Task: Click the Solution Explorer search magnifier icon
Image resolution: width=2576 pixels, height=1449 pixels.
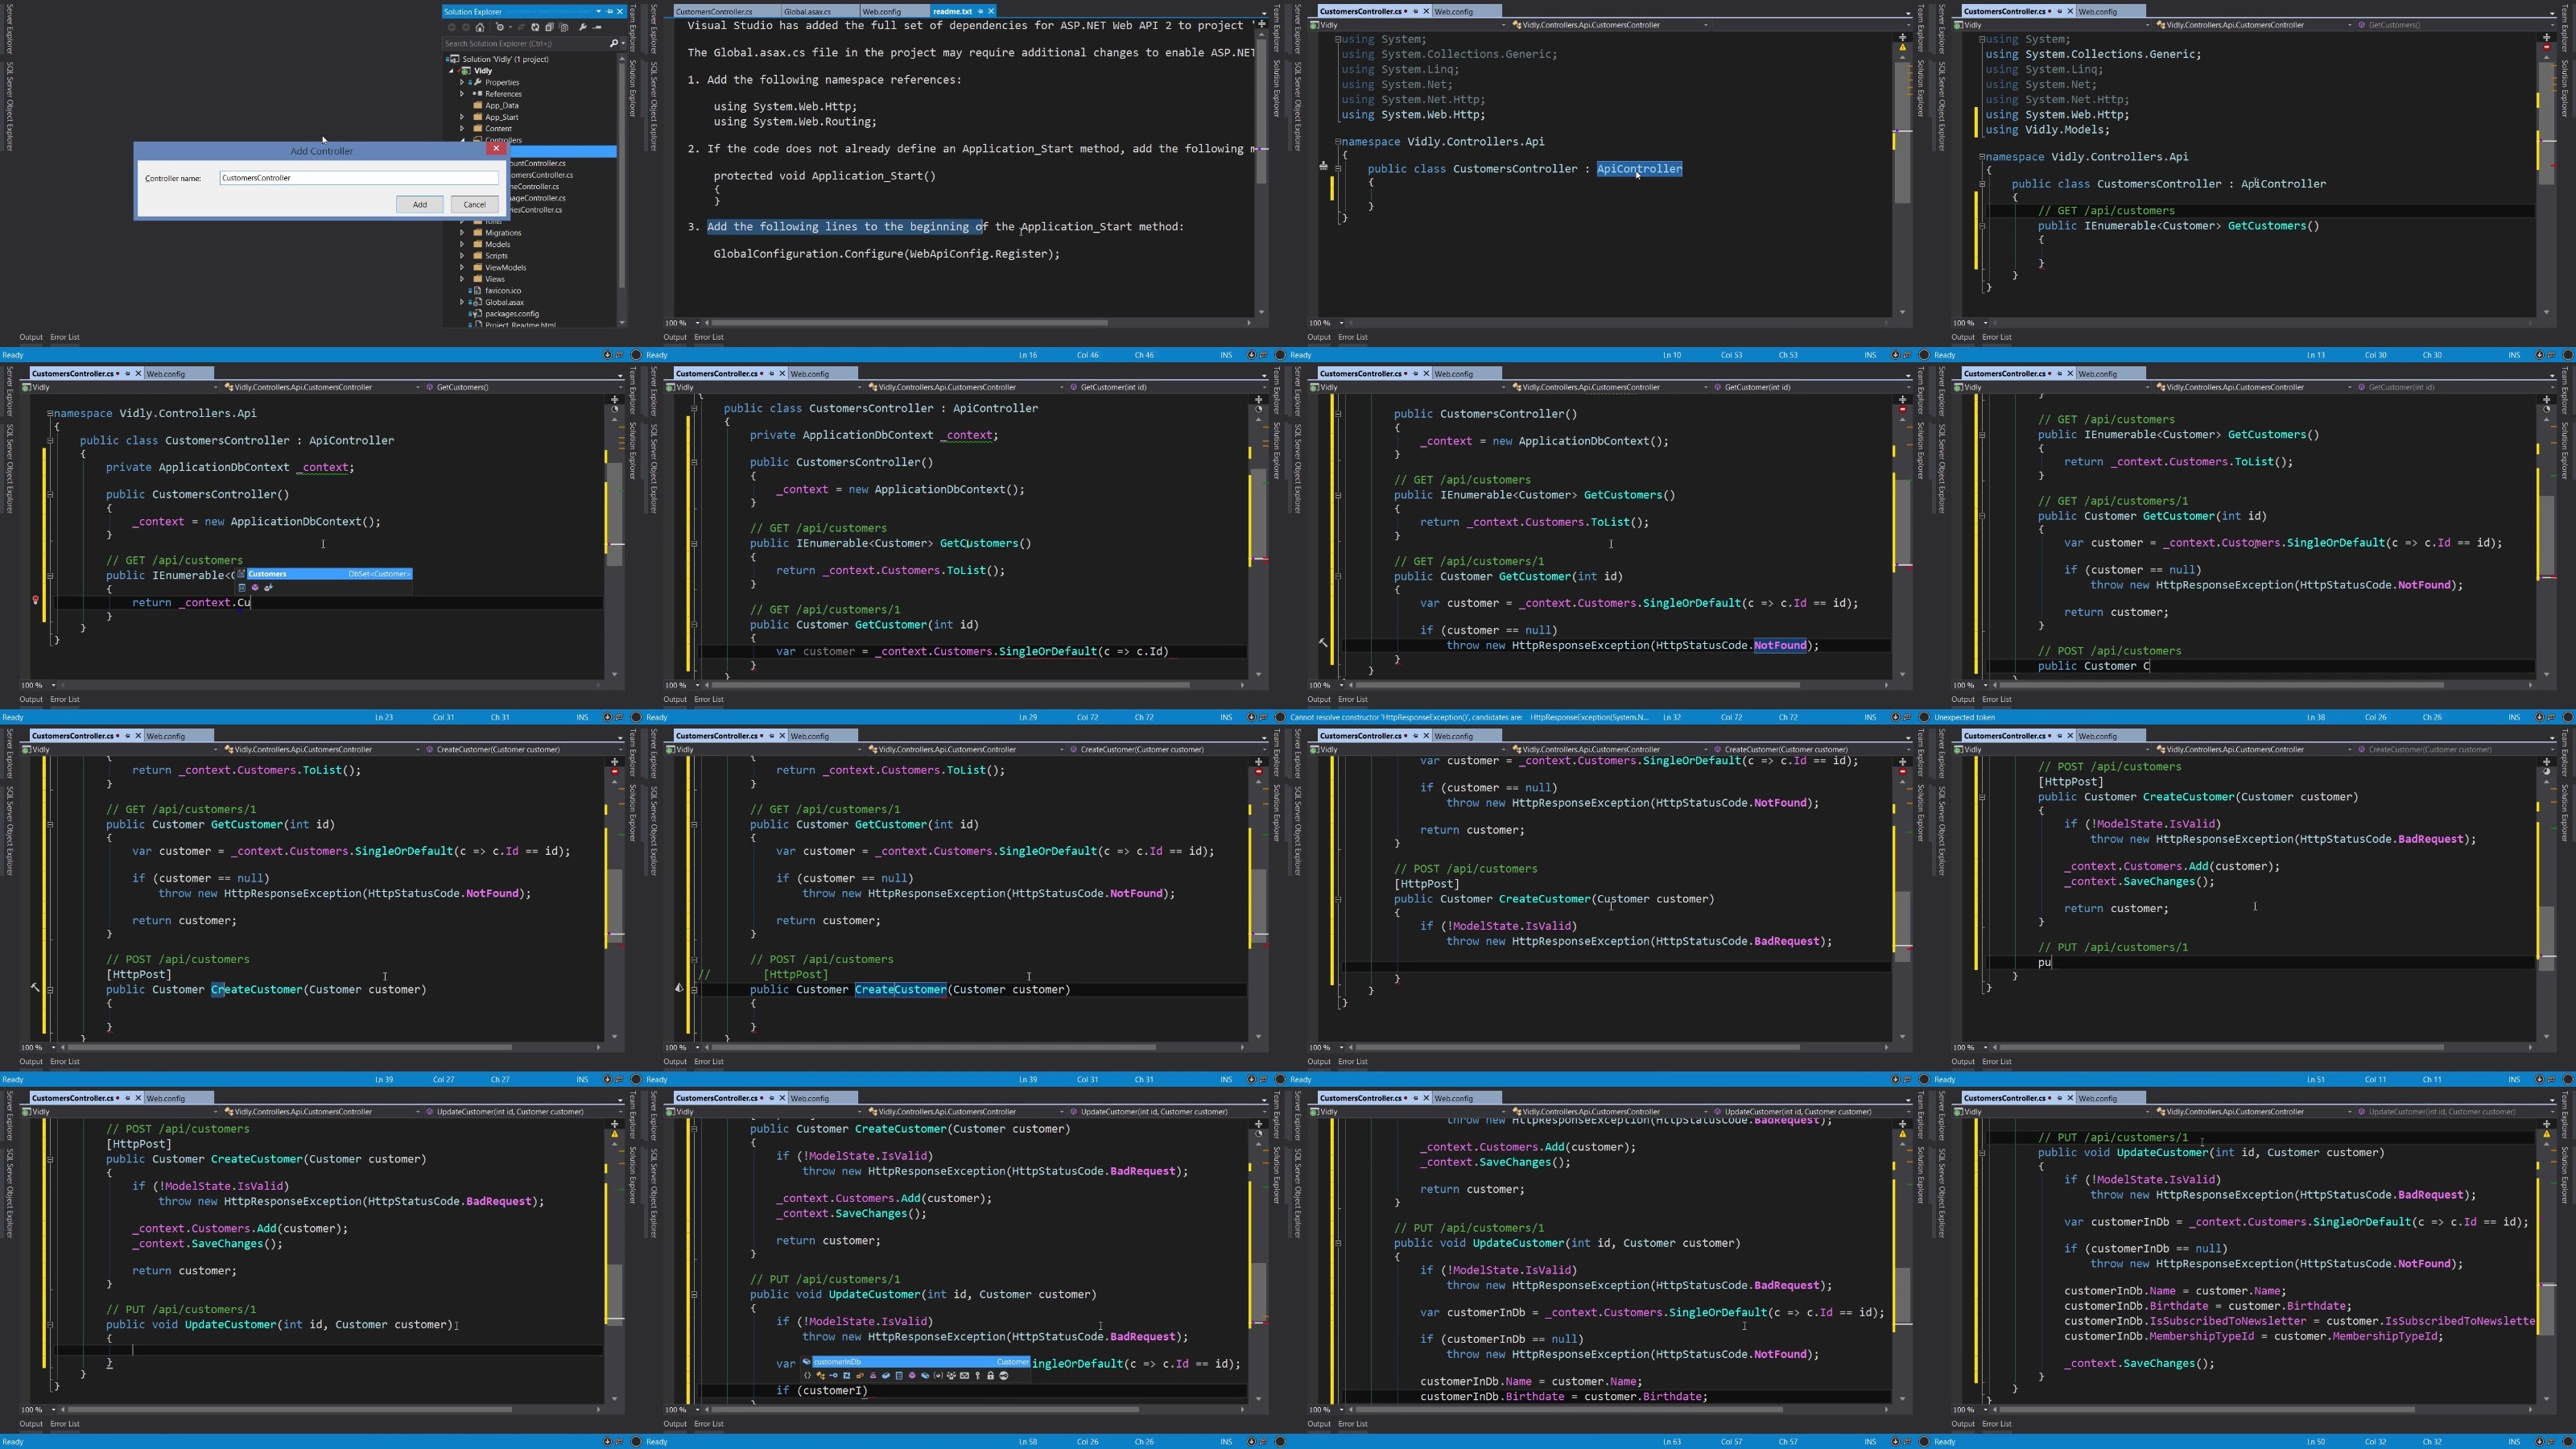Action: pyautogui.click(x=613, y=43)
